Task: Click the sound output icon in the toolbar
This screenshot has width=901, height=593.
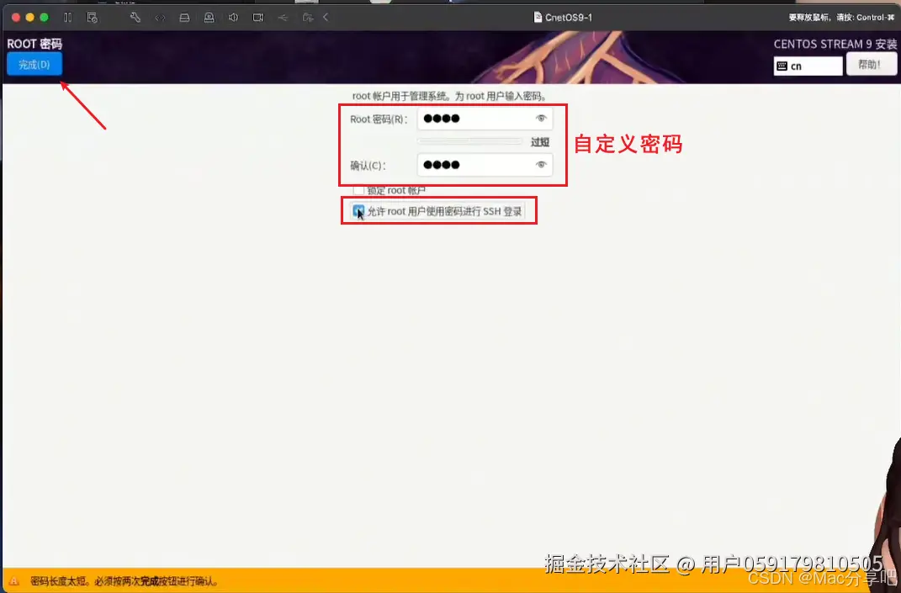Action: click(x=234, y=17)
